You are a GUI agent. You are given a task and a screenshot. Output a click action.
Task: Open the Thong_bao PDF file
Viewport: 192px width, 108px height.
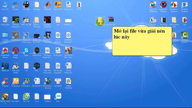58,52
